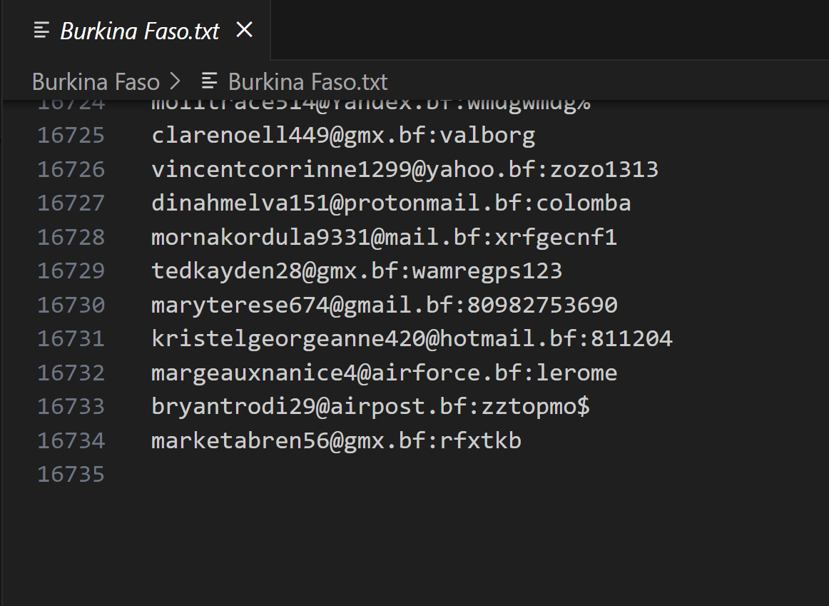Click line number 16725 in the gutter
Image resolution: width=829 pixels, height=606 pixels.
click(x=71, y=136)
